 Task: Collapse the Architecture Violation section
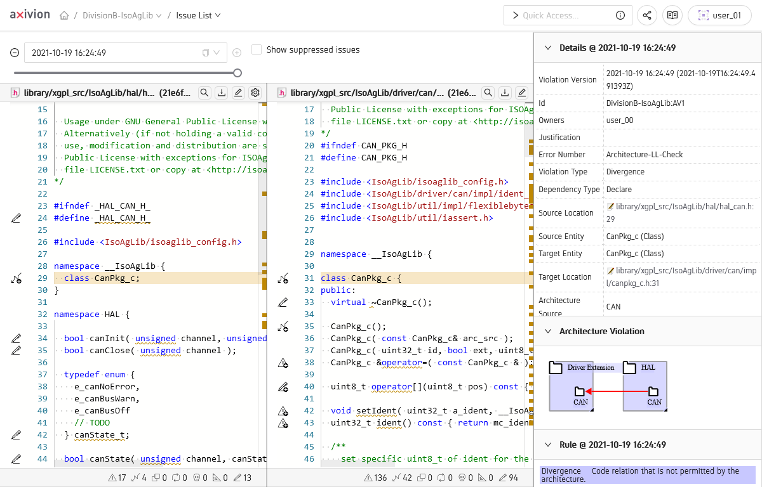(548, 331)
